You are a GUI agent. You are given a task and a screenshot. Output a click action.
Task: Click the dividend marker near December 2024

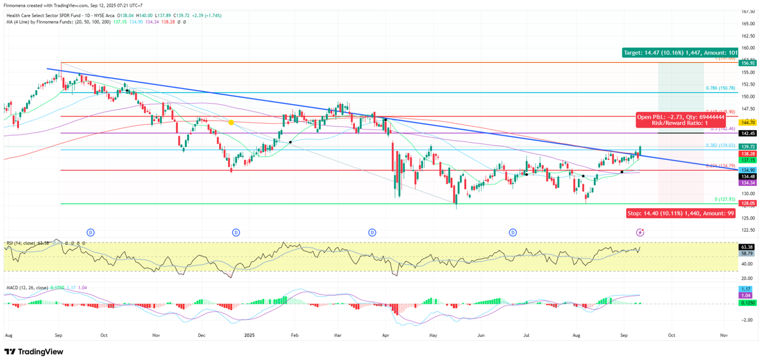236,234
